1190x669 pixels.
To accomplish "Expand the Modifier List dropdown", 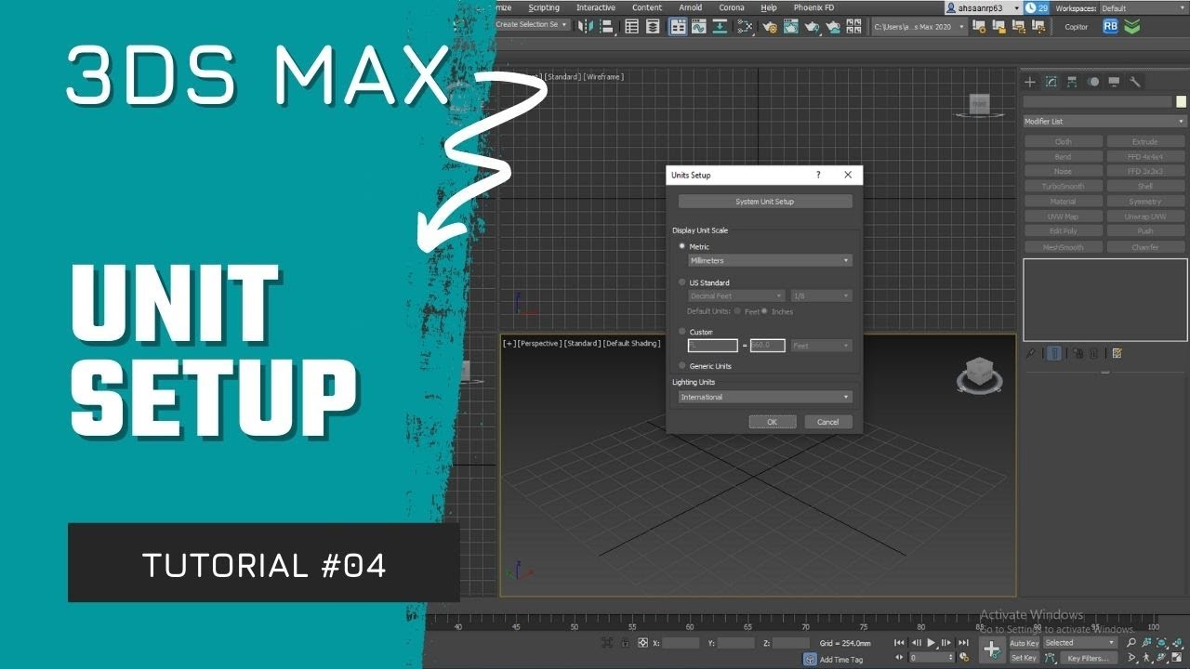I will (x=1104, y=122).
